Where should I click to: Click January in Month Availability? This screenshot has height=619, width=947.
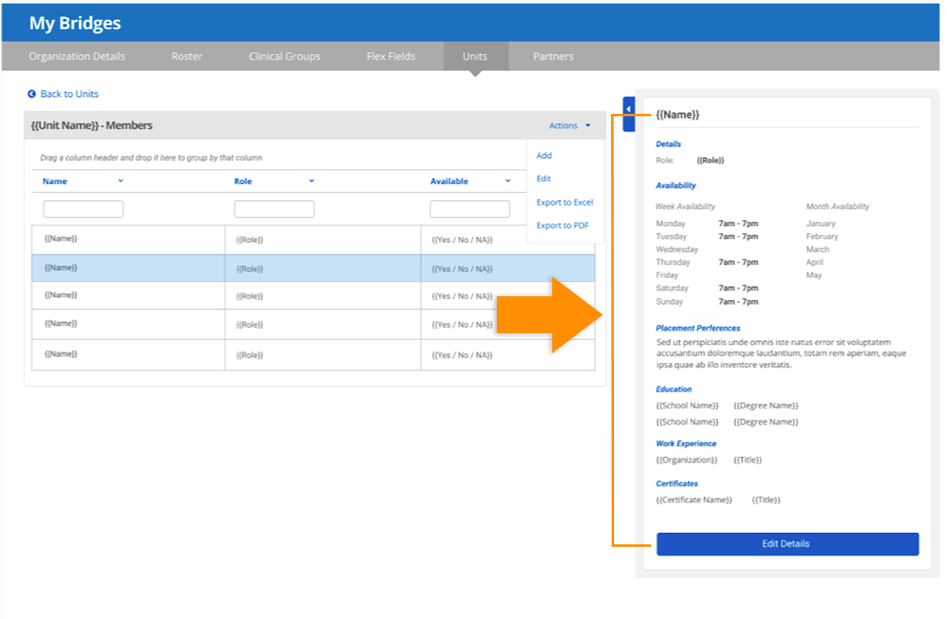[821, 223]
